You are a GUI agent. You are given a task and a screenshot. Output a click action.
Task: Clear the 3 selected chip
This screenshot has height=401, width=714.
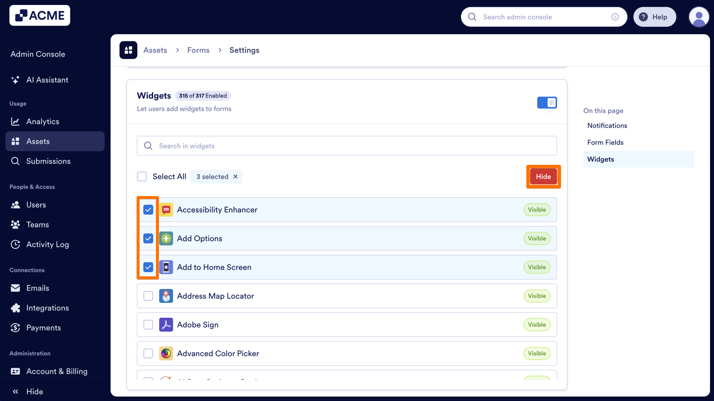point(235,176)
